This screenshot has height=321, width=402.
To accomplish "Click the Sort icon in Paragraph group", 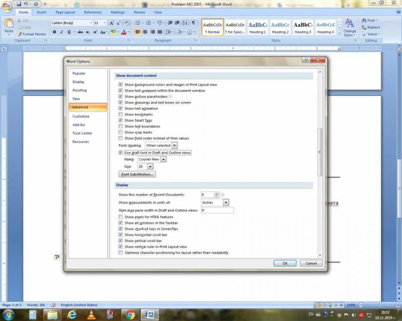I will pos(185,23).
